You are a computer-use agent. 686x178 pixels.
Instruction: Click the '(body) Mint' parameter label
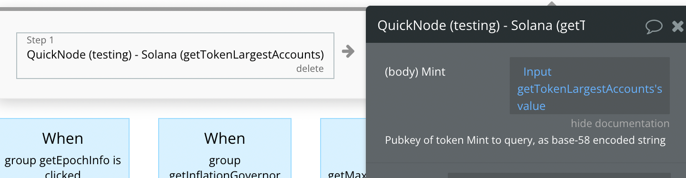[415, 72]
